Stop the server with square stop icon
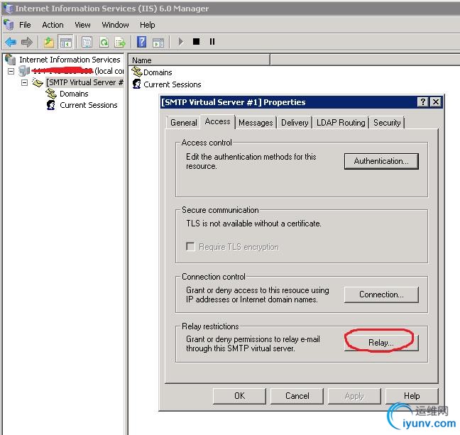 tap(196, 42)
